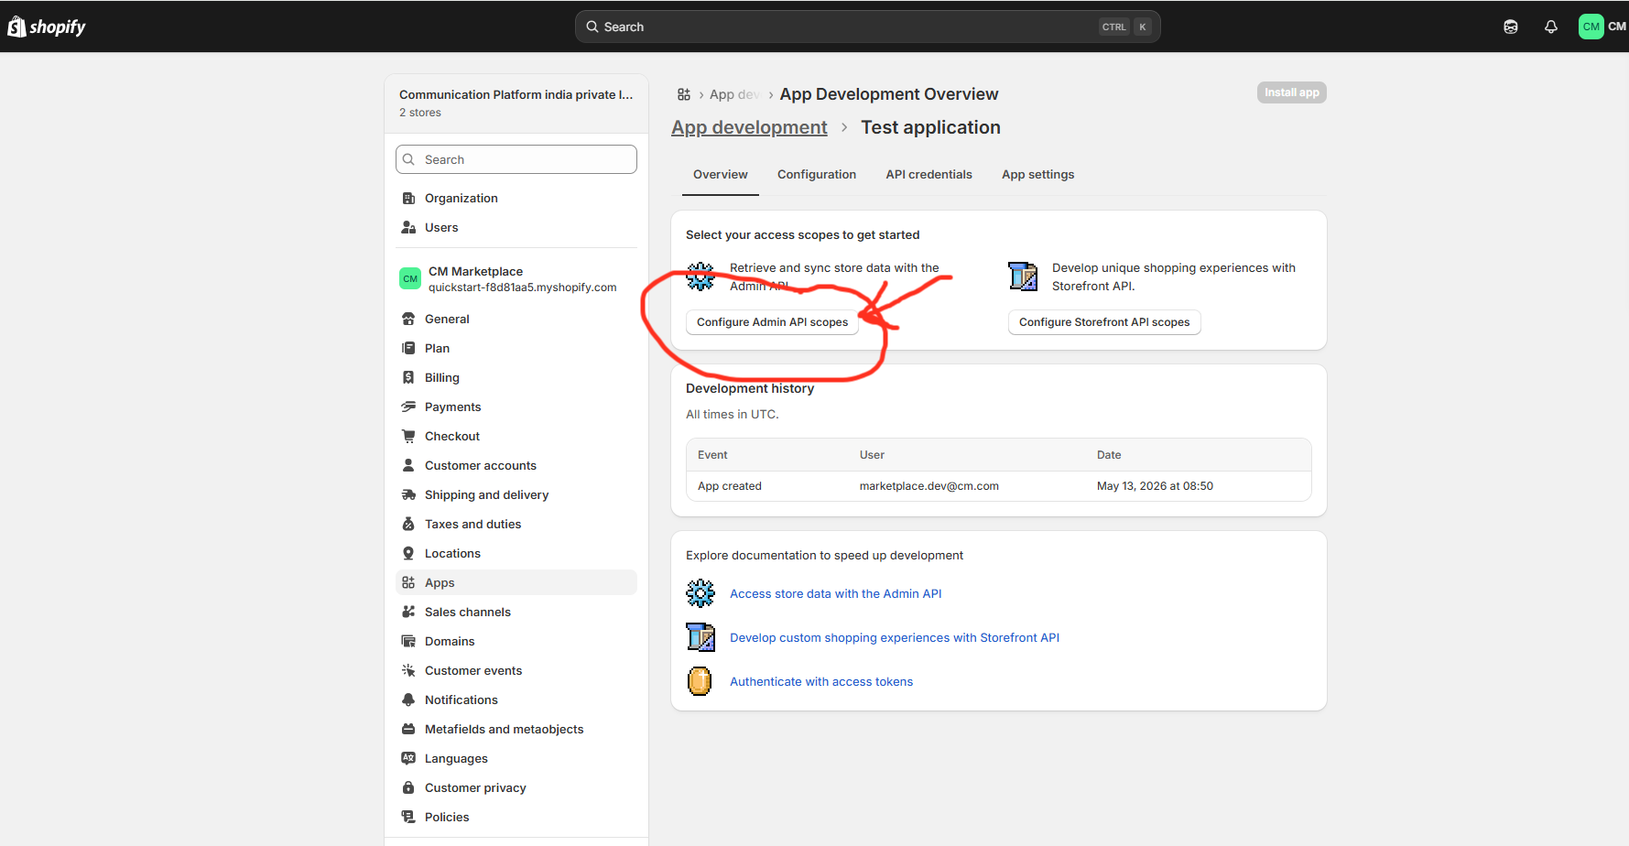This screenshot has width=1629, height=846.
Task: Click the Locations pin icon
Action: point(408,553)
